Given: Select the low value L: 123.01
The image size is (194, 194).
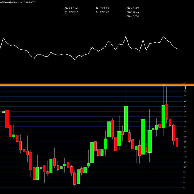Looking at the screenshot, I should click(102, 12).
